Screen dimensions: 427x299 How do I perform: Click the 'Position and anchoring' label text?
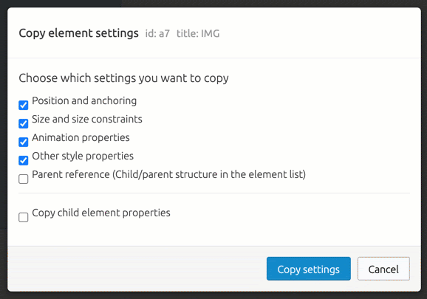click(84, 101)
